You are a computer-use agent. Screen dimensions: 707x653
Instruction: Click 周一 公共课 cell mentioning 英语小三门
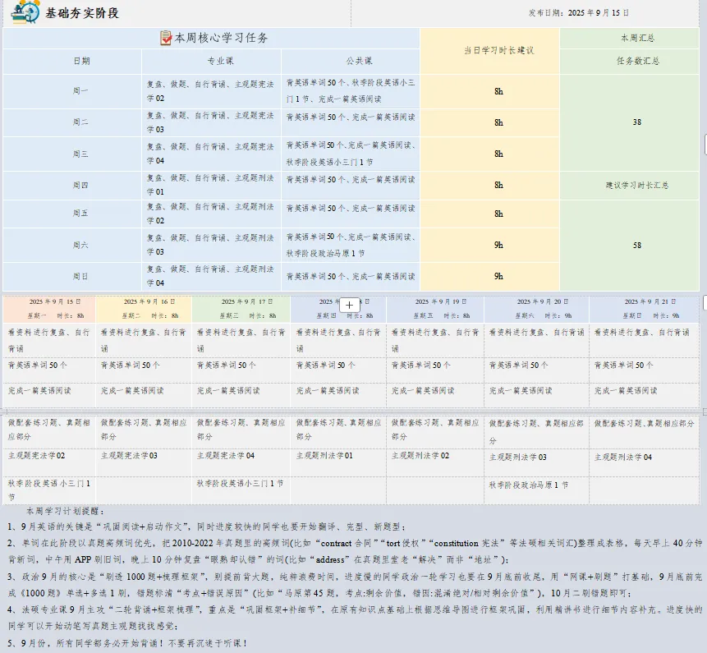point(351,91)
